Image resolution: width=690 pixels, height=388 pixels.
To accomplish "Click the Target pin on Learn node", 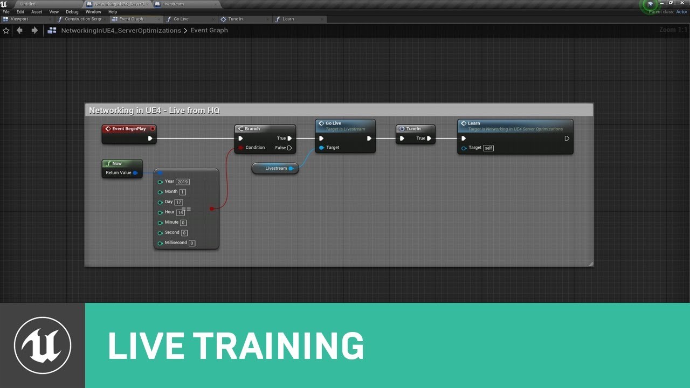I will pyautogui.click(x=464, y=148).
